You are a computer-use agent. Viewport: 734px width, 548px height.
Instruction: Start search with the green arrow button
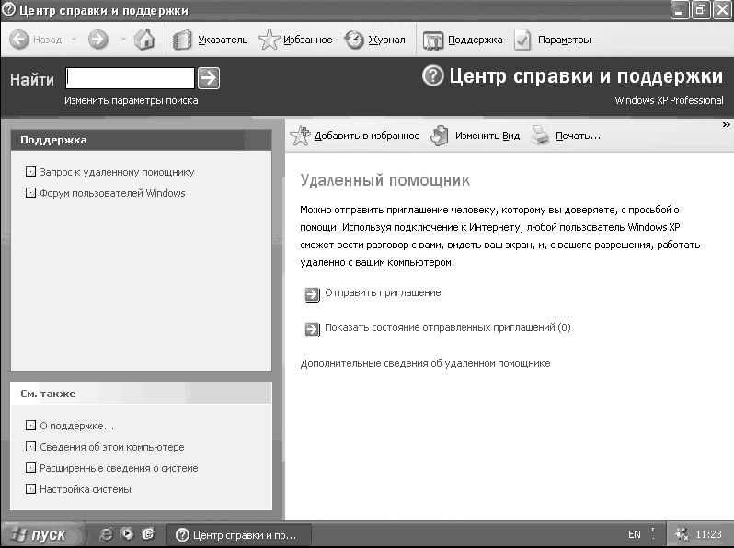tap(209, 78)
